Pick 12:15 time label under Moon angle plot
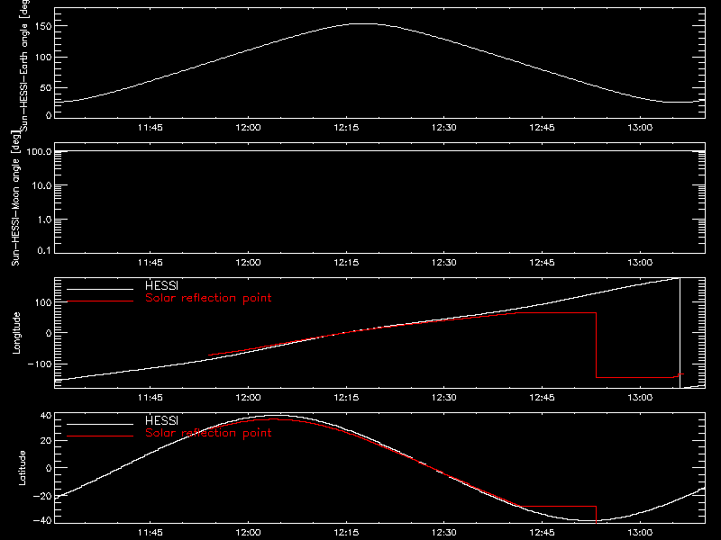 346,263
